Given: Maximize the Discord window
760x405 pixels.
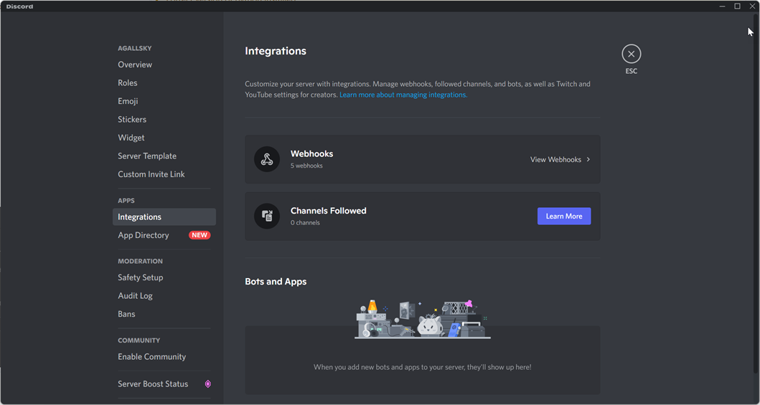Looking at the screenshot, I should [x=737, y=6].
